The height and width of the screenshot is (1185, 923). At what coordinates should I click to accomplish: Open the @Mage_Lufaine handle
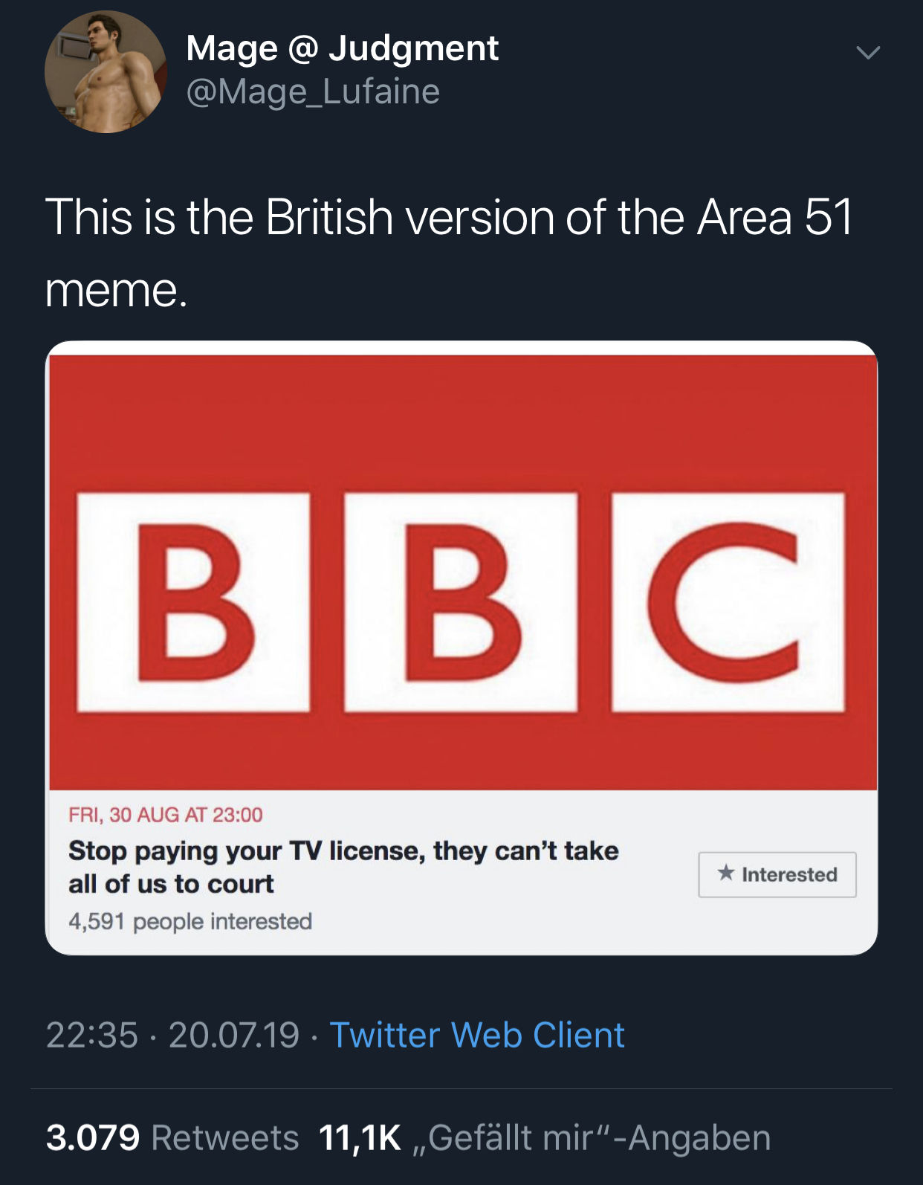(313, 92)
